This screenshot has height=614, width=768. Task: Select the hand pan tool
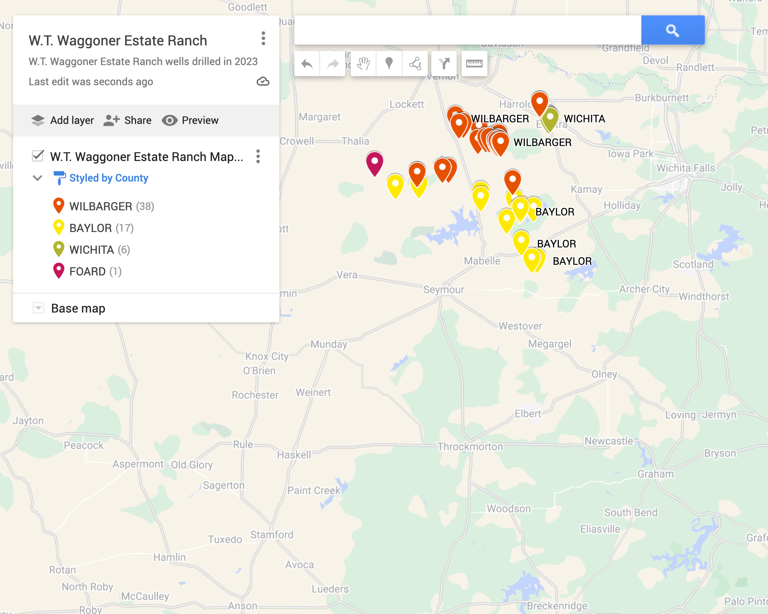pos(363,64)
